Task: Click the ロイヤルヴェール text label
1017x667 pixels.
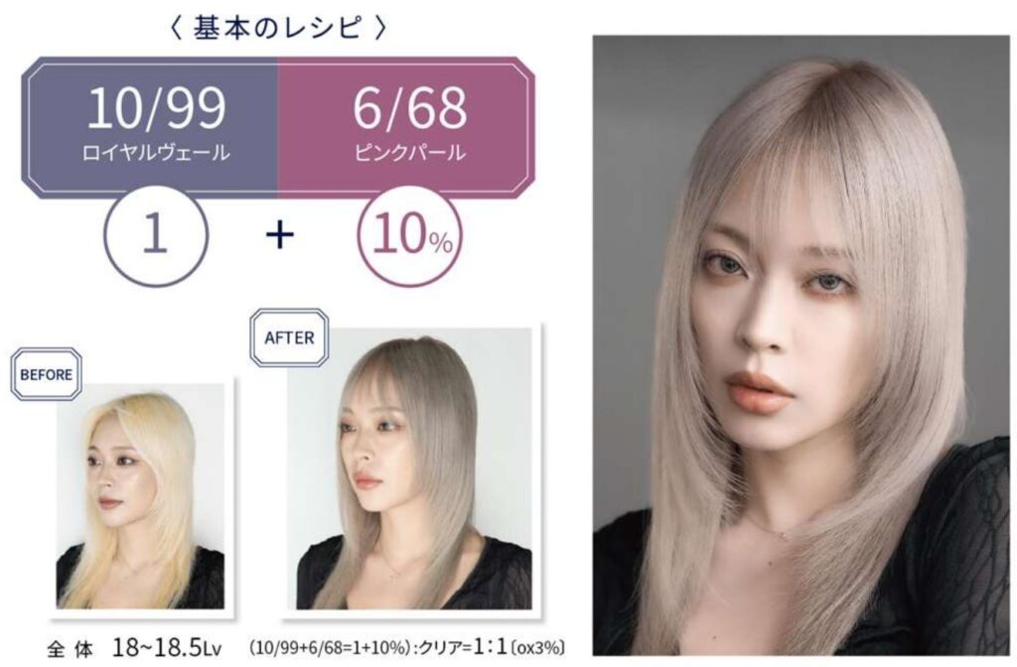Action: tap(156, 153)
